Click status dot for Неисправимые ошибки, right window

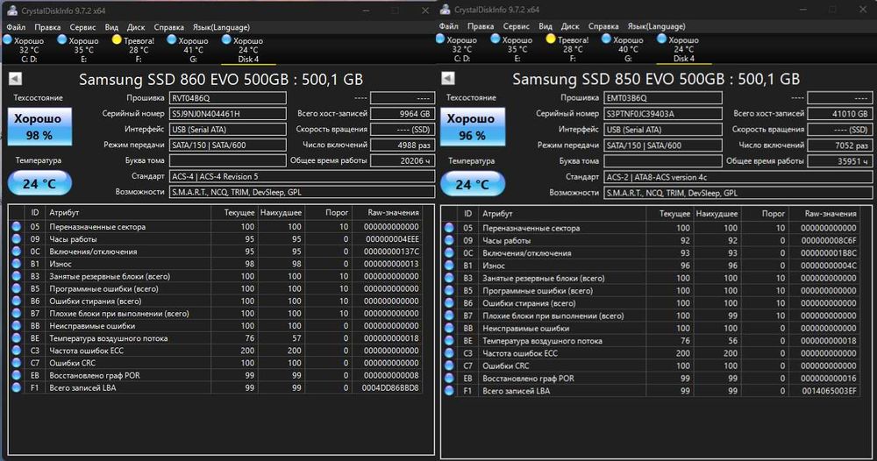449,328
